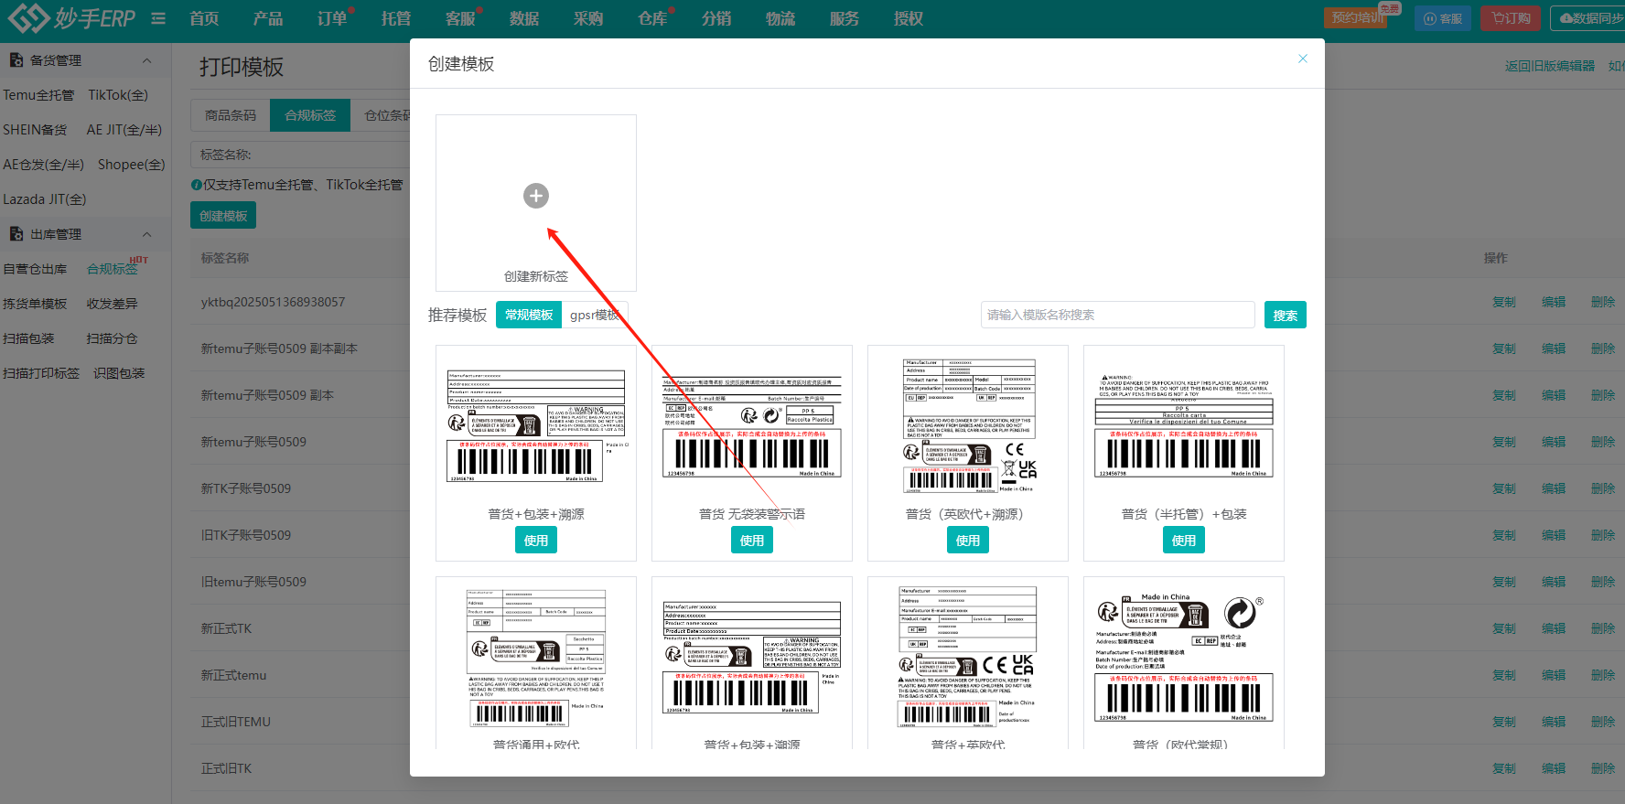Click the plus icon to create new label

click(536, 196)
